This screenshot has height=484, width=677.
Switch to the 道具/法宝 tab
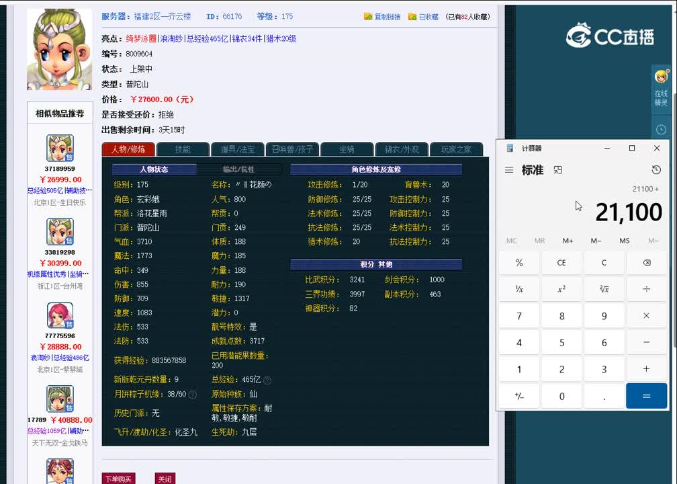[238, 149]
